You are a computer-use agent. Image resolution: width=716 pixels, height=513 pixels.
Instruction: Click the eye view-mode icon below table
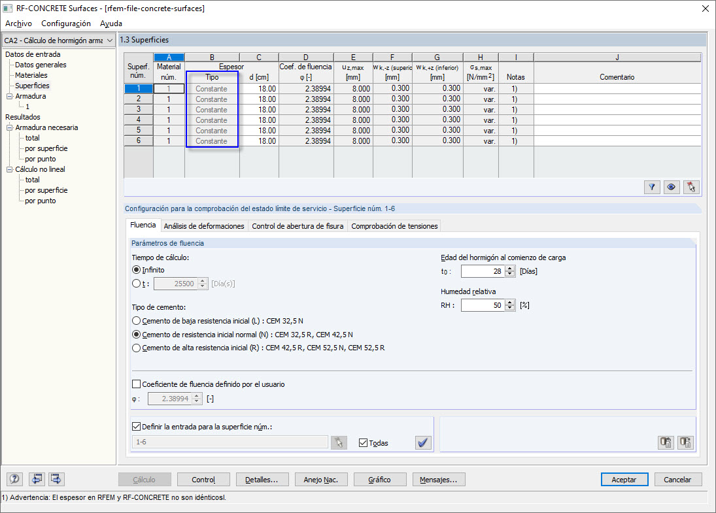tap(672, 187)
